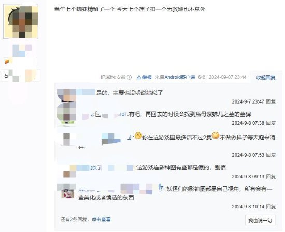Open the Android客户端 link
The height and width of the screenshot is (232, 285).
(x=180, y=77)
